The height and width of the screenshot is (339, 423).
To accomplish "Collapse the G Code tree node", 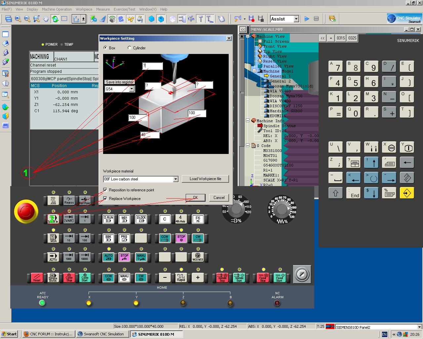I will coord(248,145).
